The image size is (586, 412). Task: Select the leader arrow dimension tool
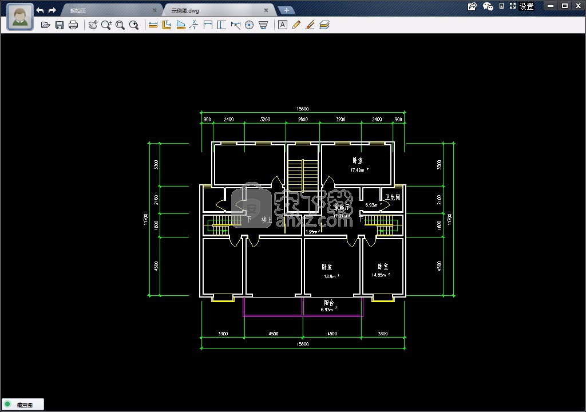tap(235, 25)
